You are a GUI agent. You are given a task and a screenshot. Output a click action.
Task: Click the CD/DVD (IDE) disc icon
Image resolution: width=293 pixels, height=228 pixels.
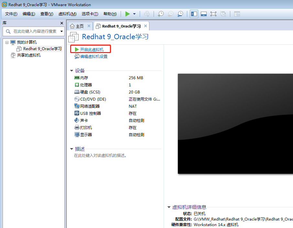pos(77,99)
